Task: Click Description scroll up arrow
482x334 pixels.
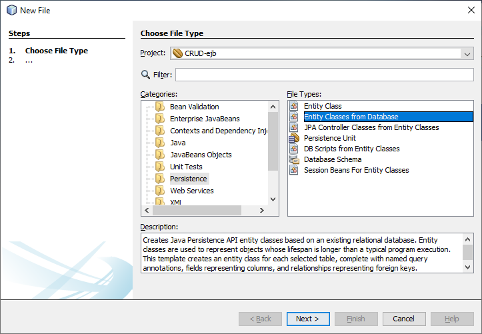Action: [467, 239]
